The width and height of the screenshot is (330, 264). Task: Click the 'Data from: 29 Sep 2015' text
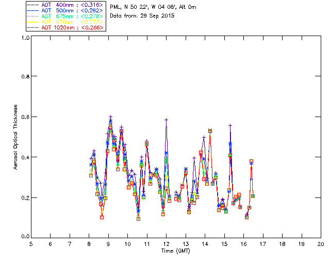tap(142, 16)
